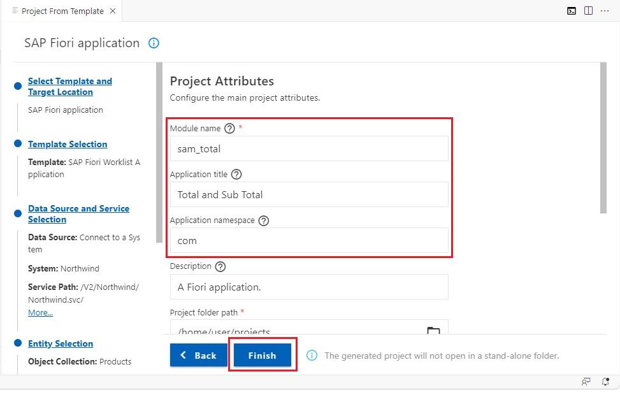
Task: Focus the Application namespace input with com
Action: click(309, 240)
